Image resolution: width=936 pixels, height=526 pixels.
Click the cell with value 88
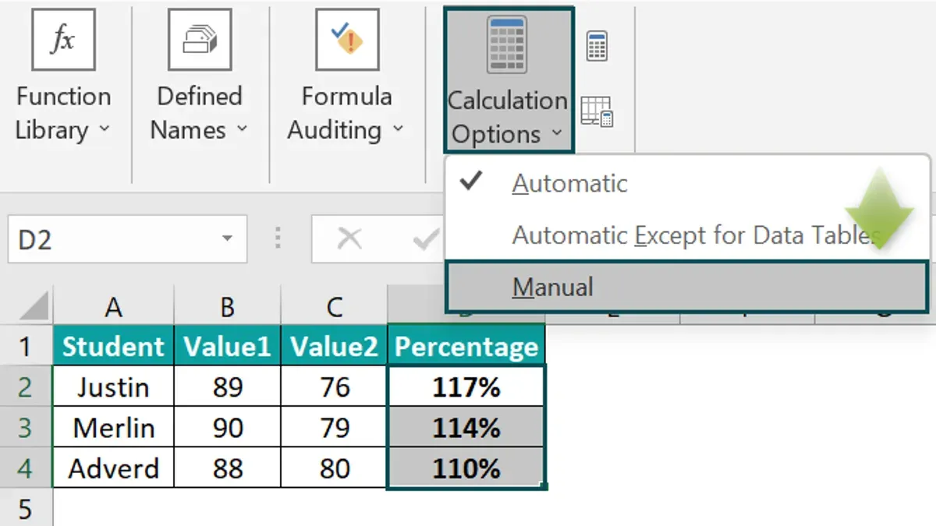point(227,468)
